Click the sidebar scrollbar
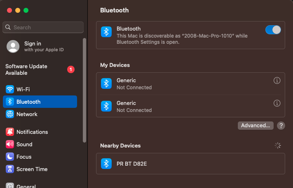Screen dimensions: 293x188 click(84, 90)
